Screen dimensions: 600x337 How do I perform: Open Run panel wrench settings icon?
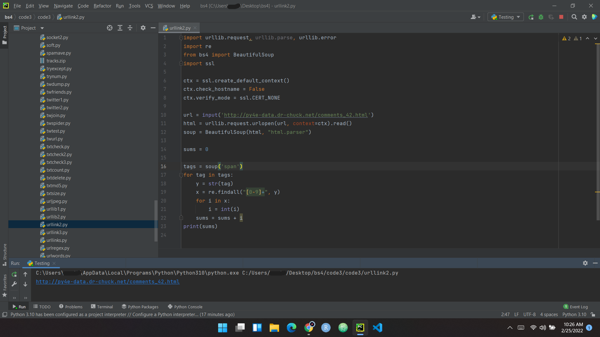(14, 284)
